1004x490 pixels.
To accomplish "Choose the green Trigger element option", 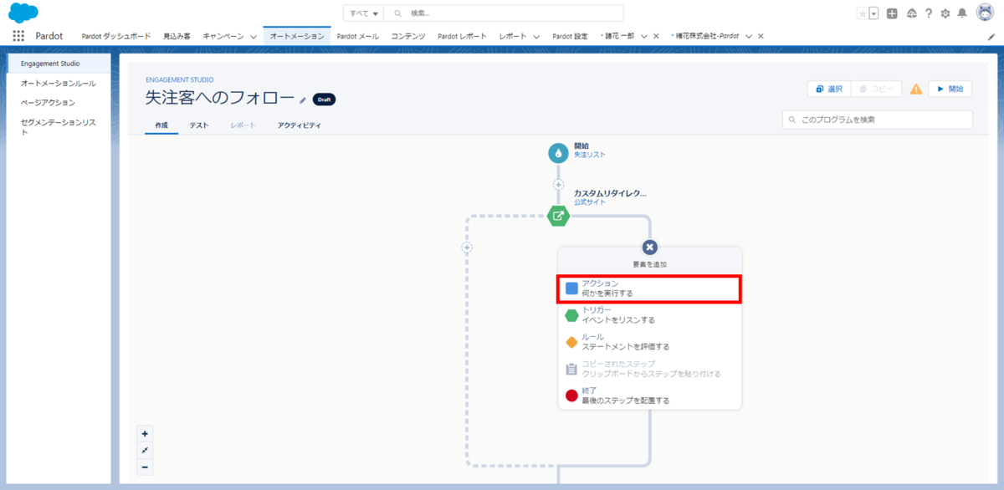I will coord(649,314).
